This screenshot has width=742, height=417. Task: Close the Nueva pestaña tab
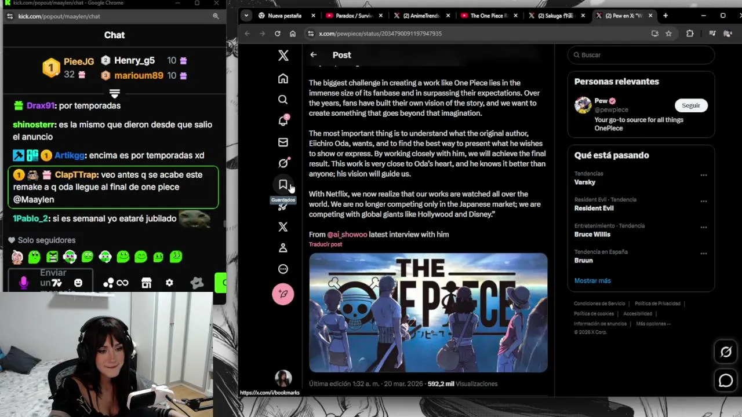314,16
